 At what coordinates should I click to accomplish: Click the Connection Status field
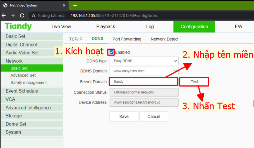(x=144, y=92)
